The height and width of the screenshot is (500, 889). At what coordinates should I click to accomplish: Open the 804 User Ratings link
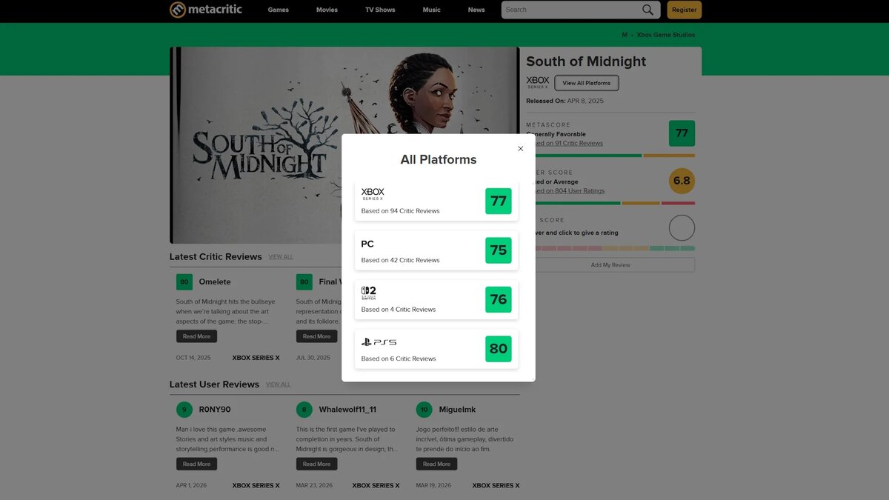click(x=569, y=190)
